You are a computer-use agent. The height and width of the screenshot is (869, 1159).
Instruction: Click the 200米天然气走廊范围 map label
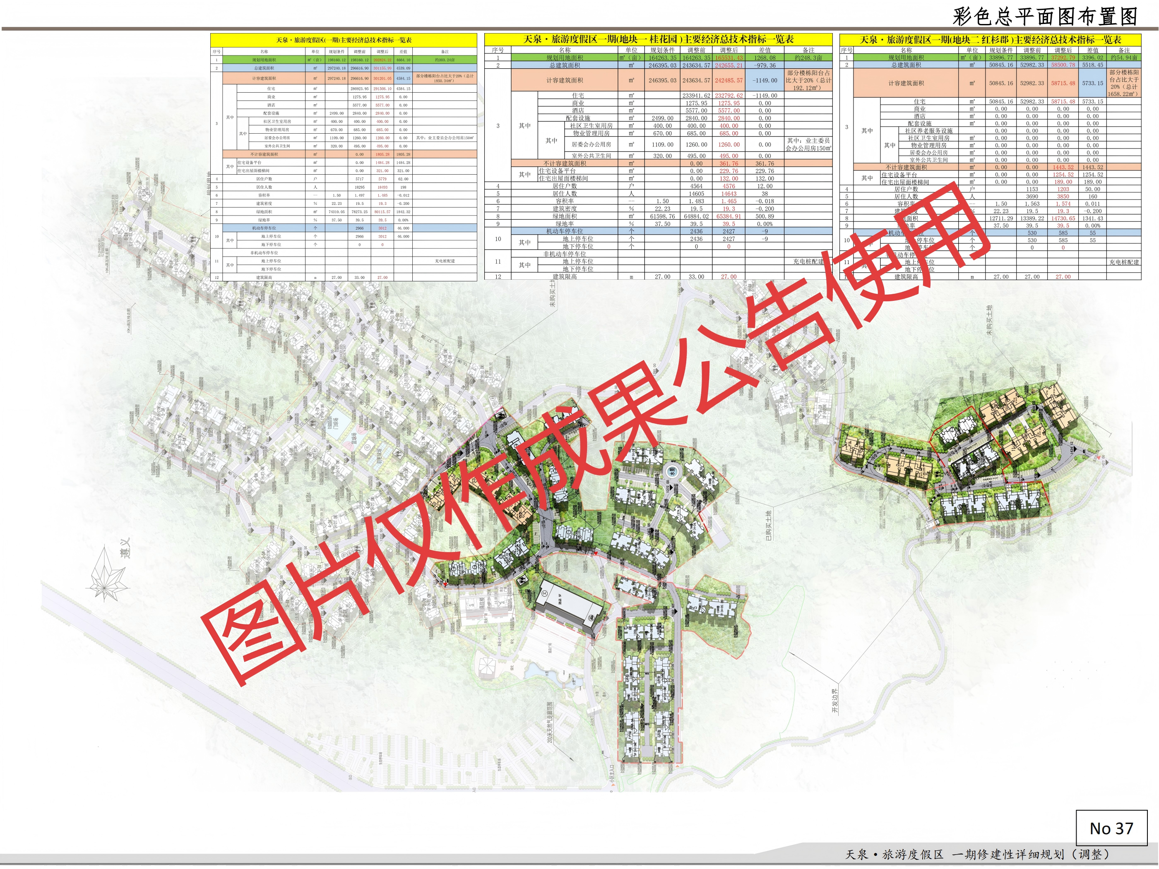(550, 723)
